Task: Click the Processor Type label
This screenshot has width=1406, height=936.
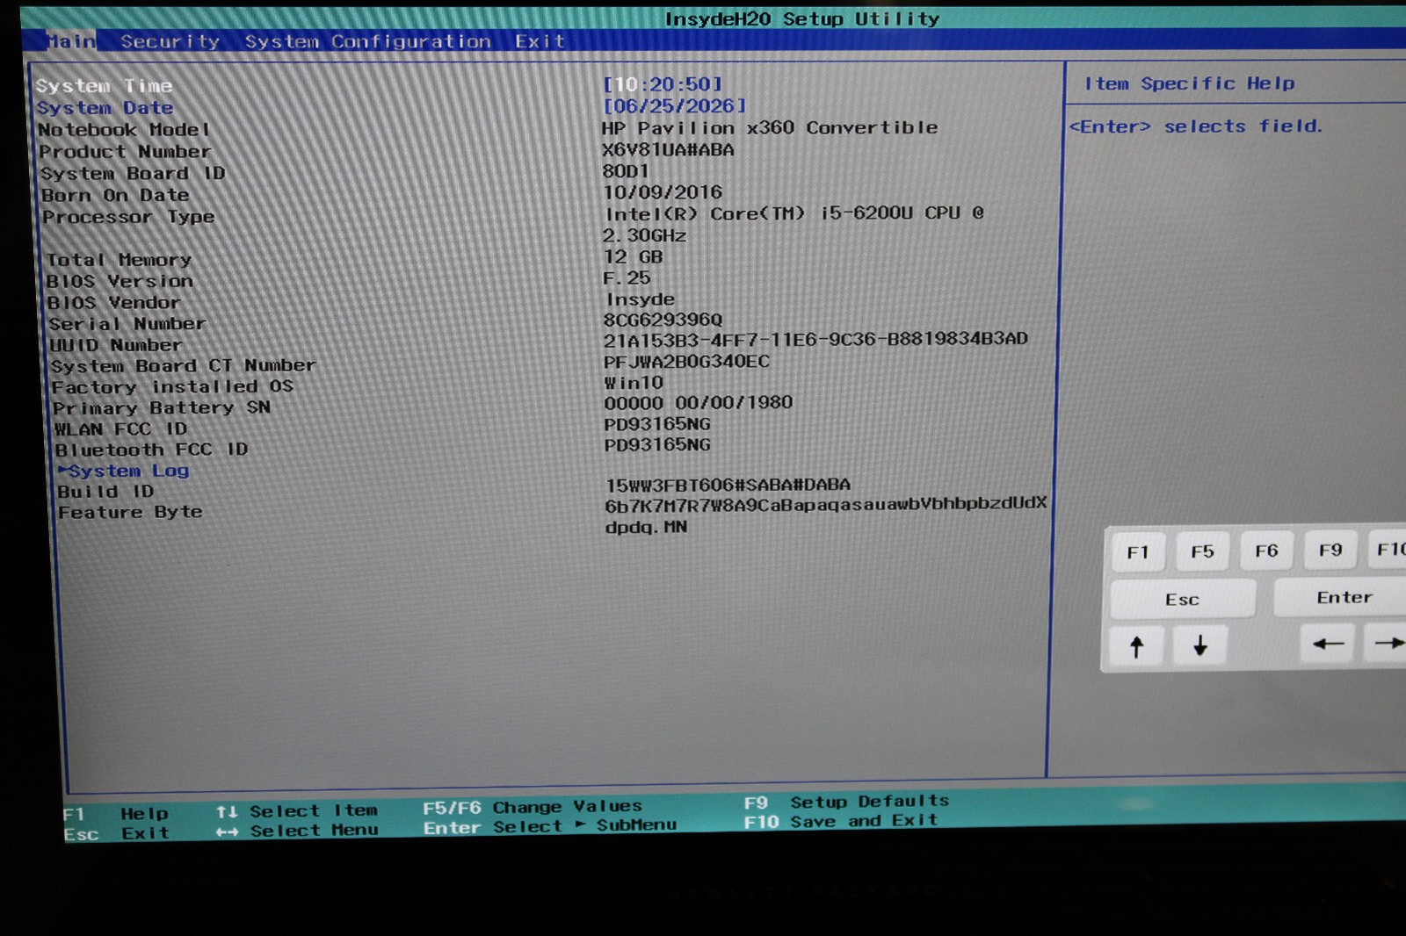Action: pos(128,217)
